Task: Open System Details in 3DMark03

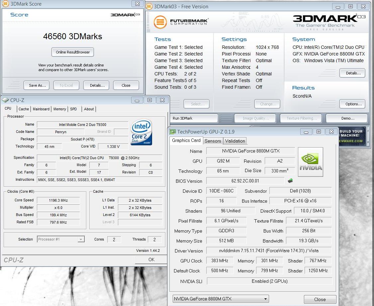Action: 352,73
